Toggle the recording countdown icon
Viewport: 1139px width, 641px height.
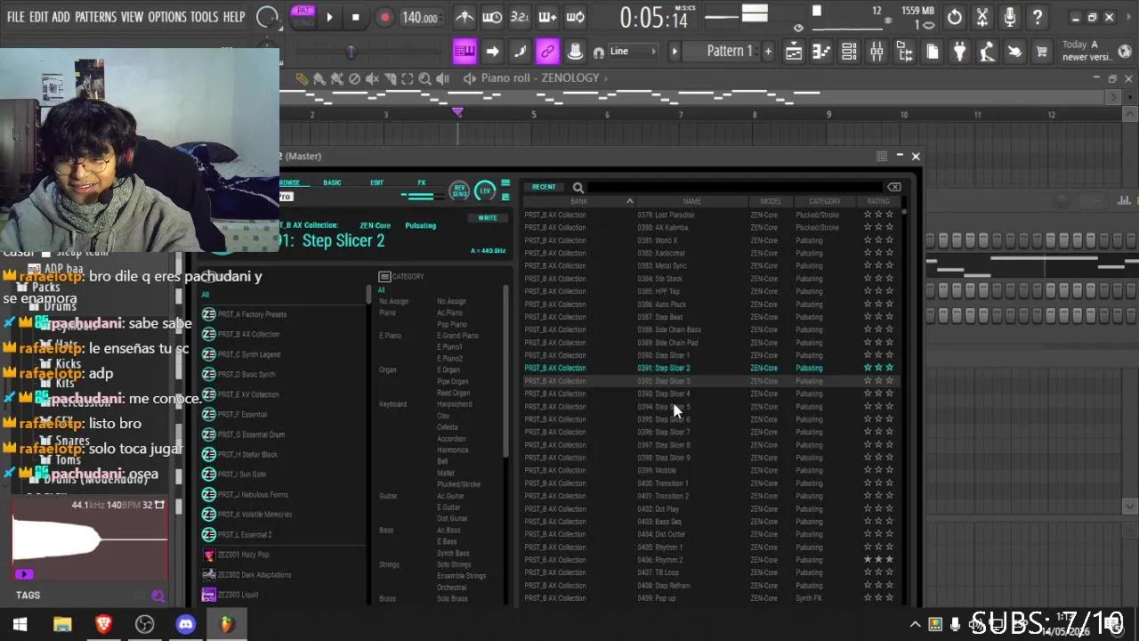(x=520, y=17)
